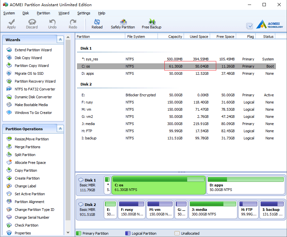Sort by the Partition column header
This screenshot has height=237, width=287.
(100, 37)
